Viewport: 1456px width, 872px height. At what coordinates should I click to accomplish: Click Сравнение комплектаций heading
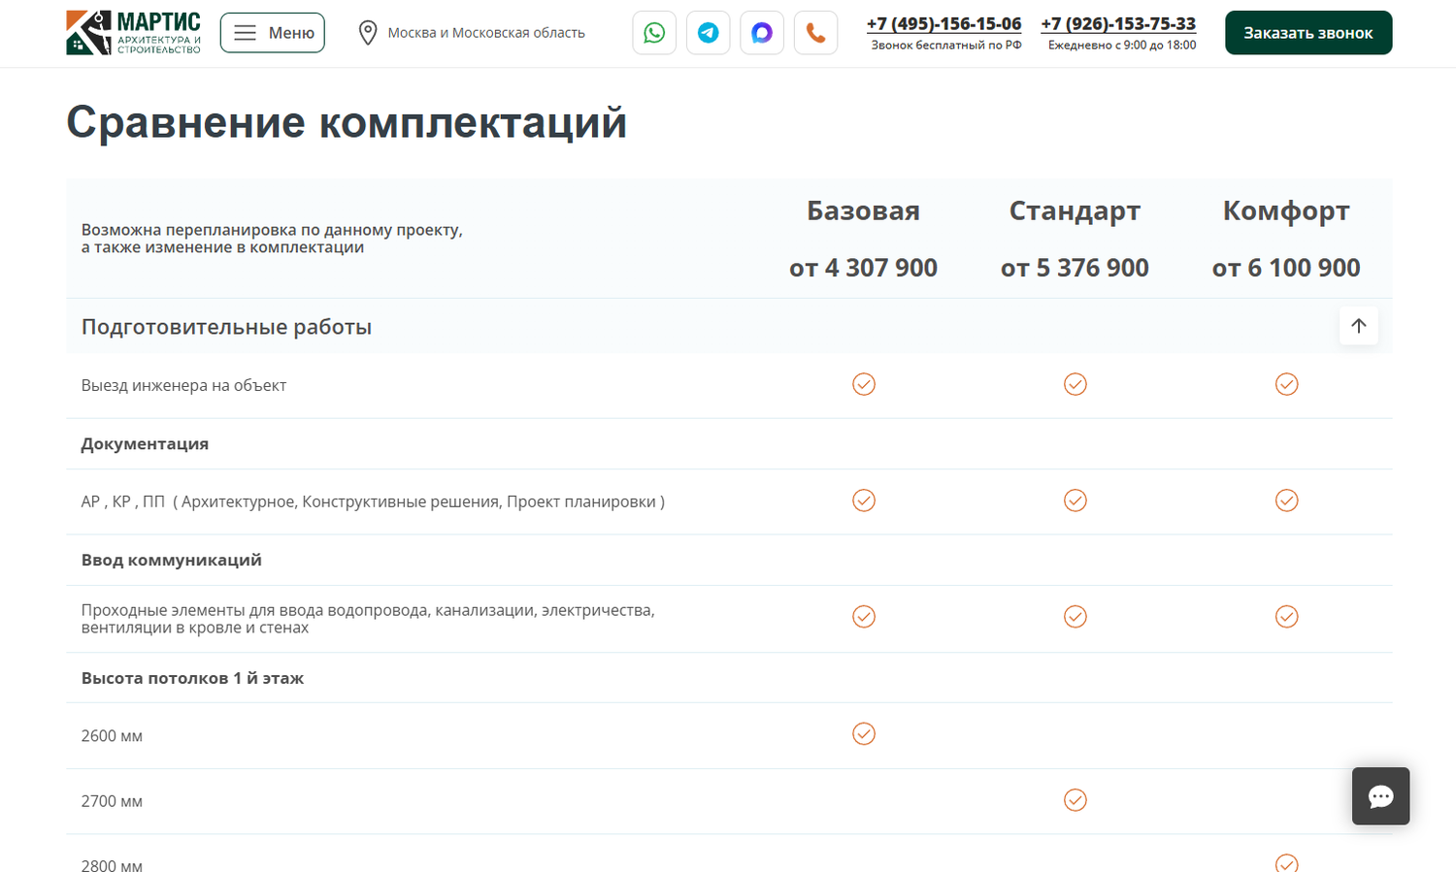coord(347,123)
